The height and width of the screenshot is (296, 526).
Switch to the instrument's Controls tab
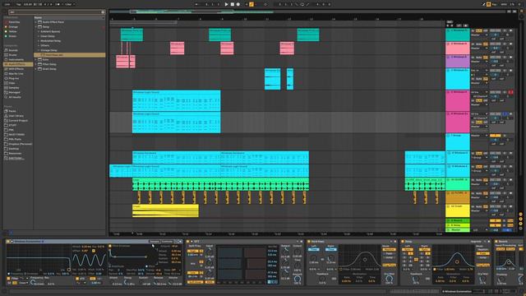tap(168, 242)
